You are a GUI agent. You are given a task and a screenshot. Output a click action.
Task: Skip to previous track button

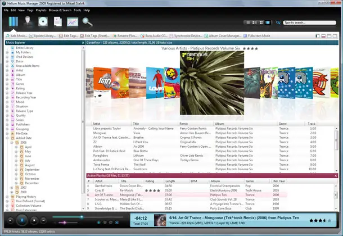(10, 220)
